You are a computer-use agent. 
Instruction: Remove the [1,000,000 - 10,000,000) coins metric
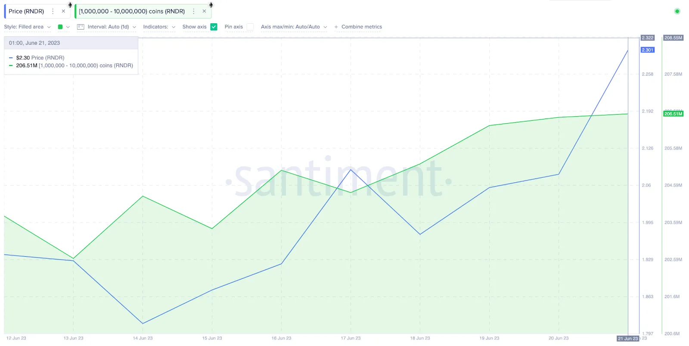204,11
